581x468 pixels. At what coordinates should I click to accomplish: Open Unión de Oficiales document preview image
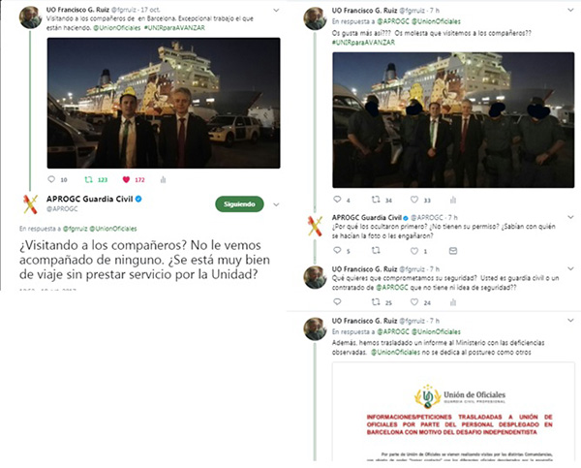[x=453, y=412]
